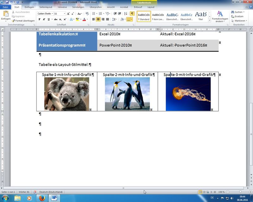Open the Layout tab under Tabellentools

pos(151,7)
